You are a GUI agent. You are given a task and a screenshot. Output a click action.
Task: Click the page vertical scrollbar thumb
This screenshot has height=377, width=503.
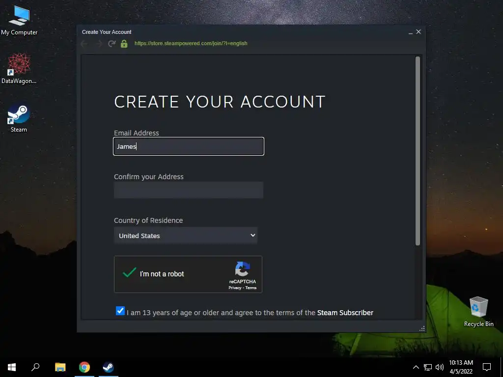click(418, 151)
